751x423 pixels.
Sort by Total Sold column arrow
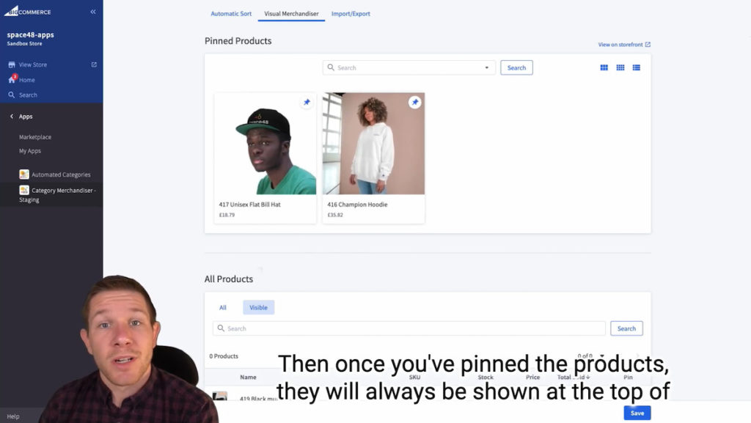[x=587, y=377]
